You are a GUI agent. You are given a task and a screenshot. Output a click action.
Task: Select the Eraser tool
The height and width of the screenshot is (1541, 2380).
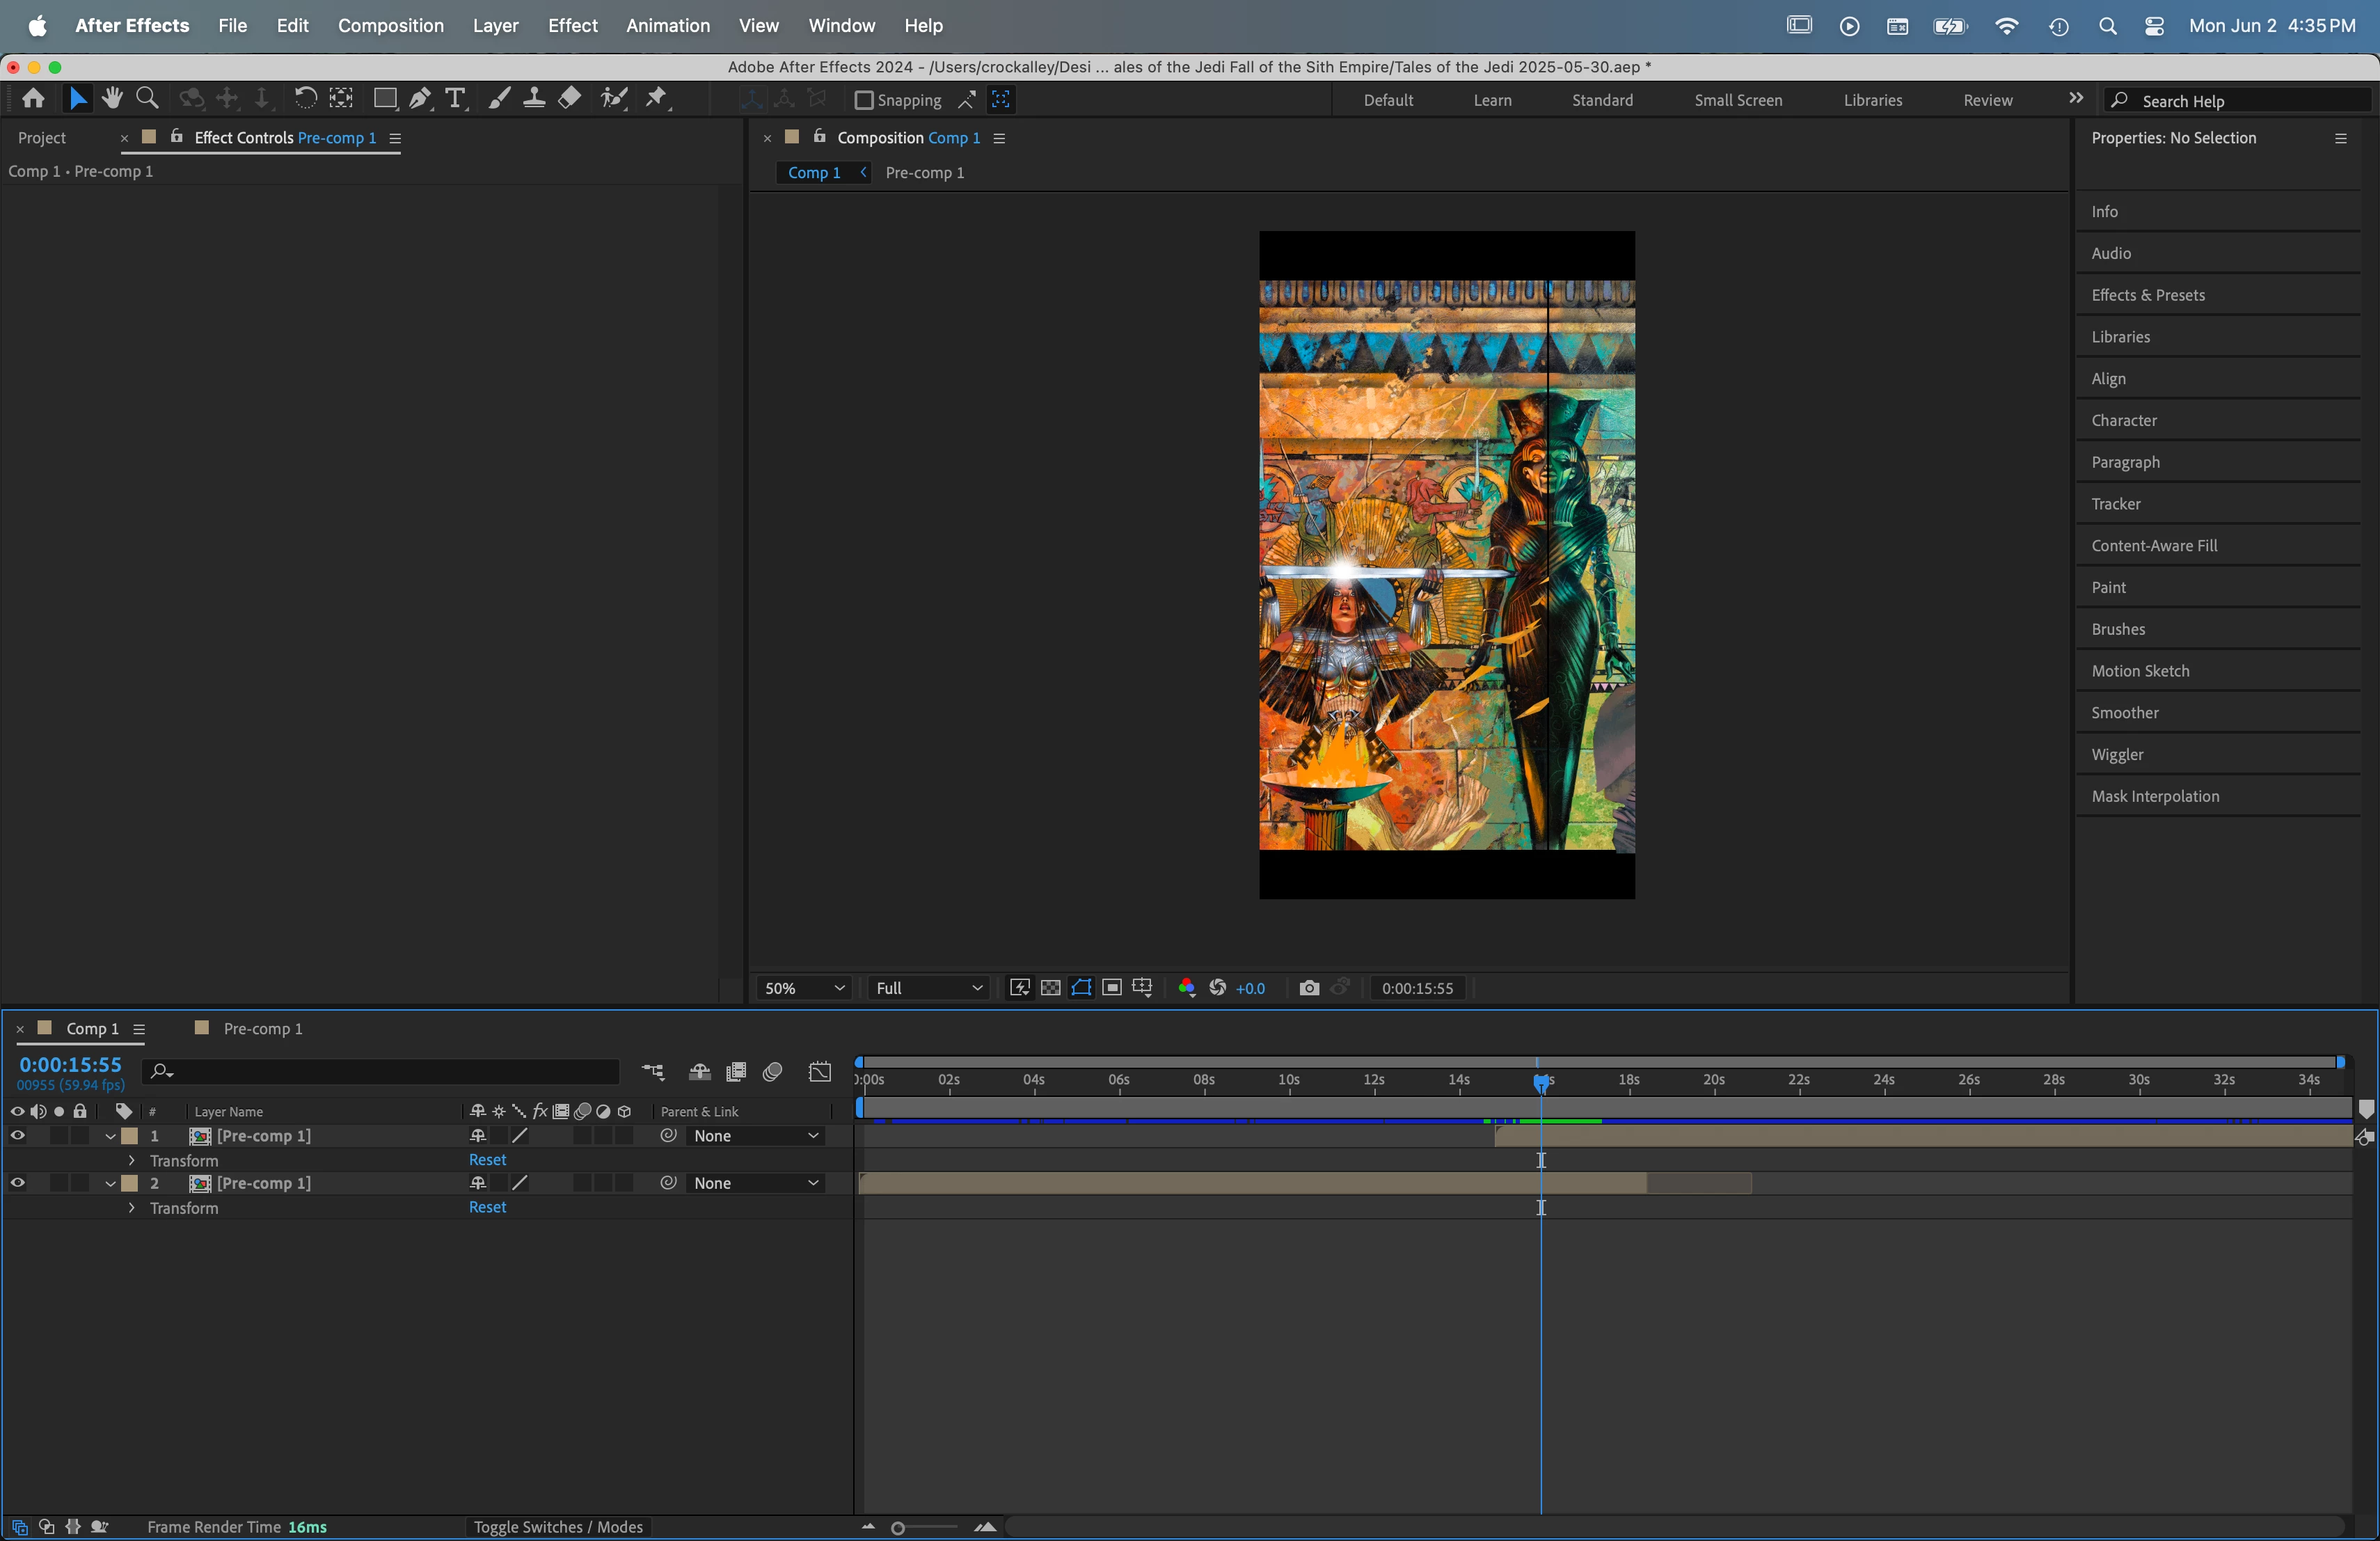[x=569, y=98]
